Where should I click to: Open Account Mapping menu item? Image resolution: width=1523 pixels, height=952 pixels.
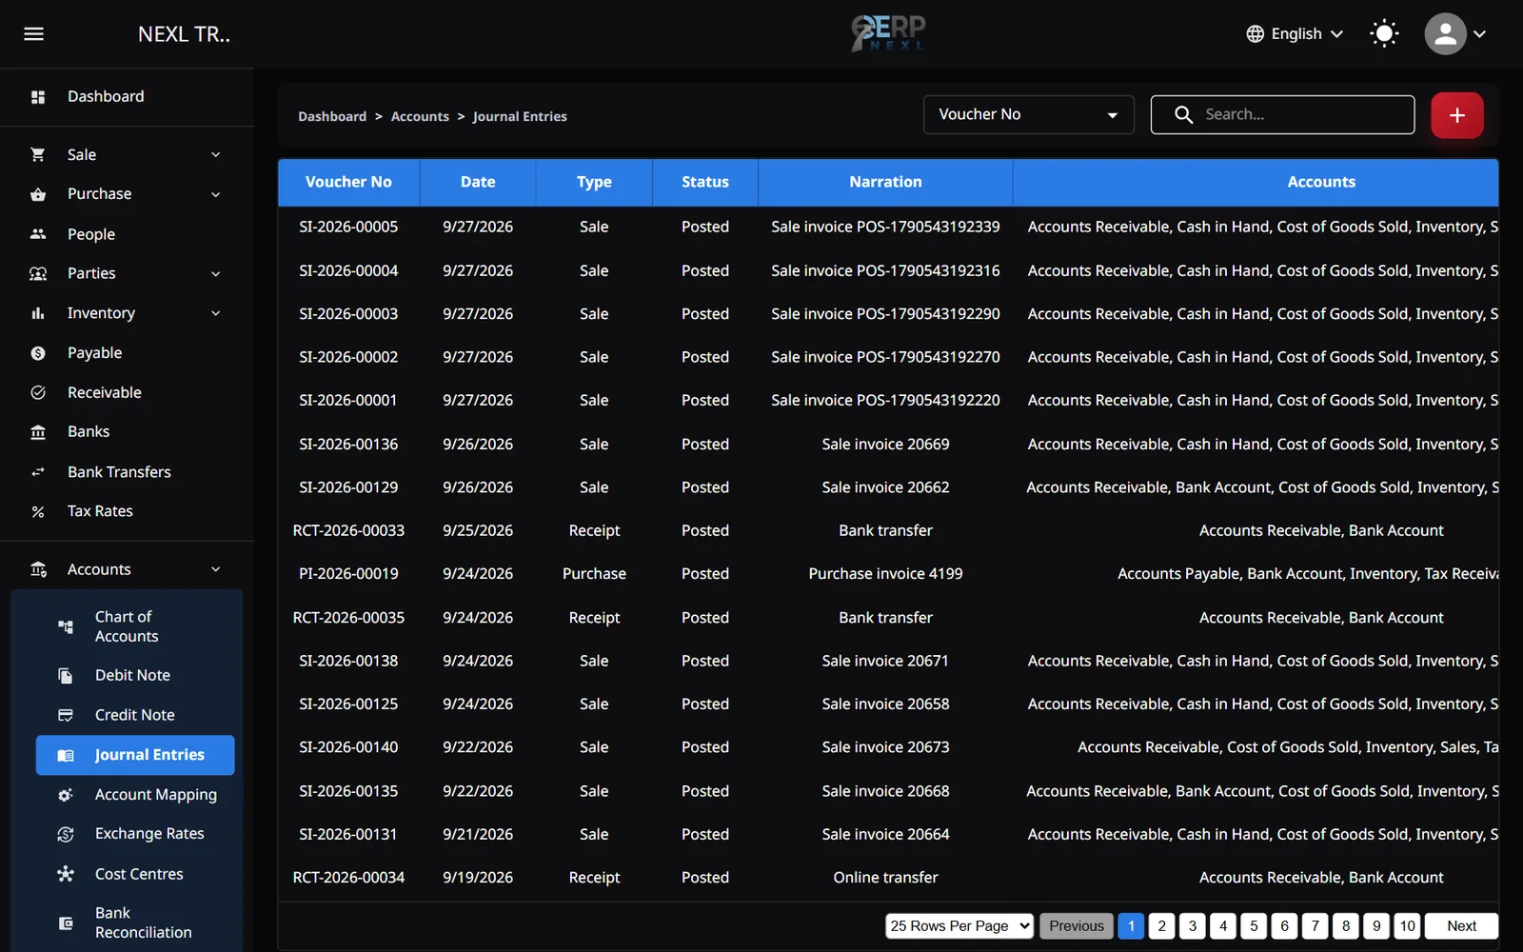[135, 795]
